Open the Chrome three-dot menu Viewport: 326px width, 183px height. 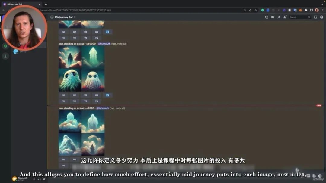[x=322, y=10]
